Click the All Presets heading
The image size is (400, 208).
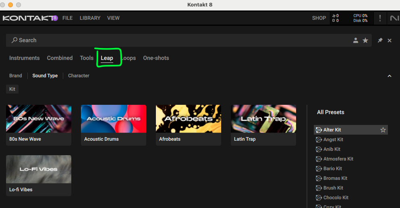[x=331, y=112]
